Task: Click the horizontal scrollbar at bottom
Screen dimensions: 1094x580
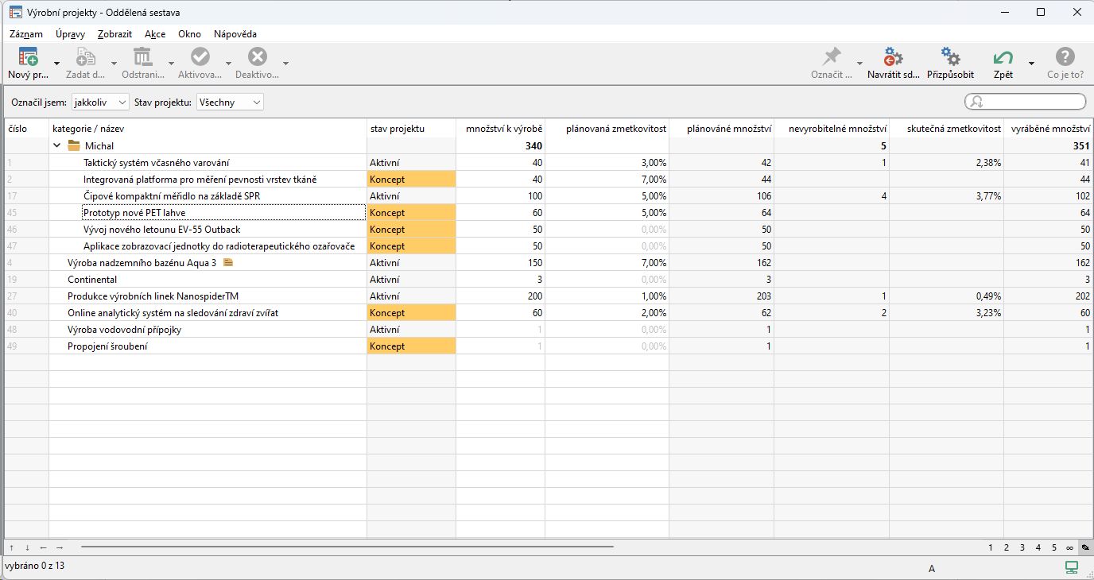Action: pyautogui.click(x=347, y=547)
